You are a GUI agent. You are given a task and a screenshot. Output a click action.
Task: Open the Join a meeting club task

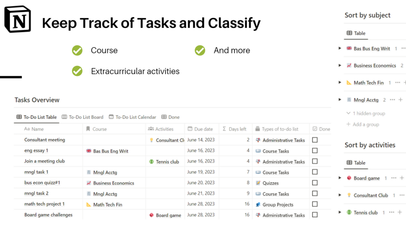(44, 161)
